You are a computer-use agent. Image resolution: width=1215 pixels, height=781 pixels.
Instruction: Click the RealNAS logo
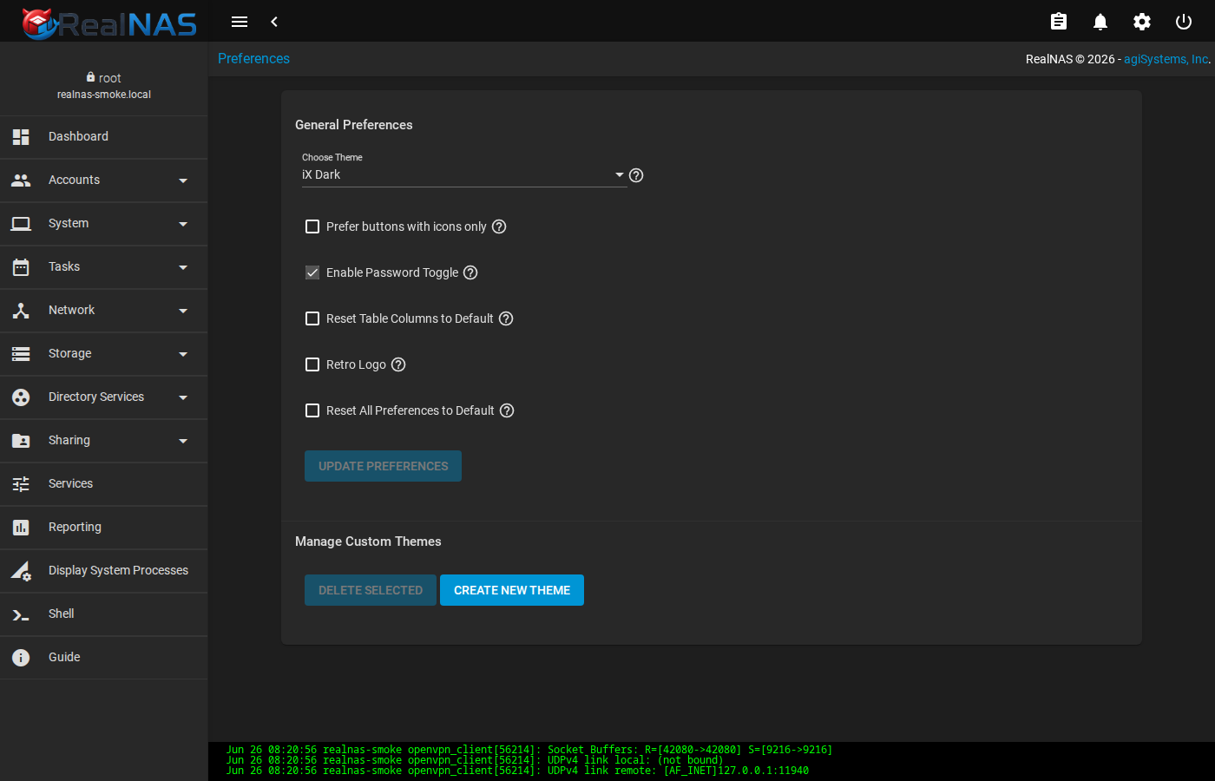tap(109, 23)
